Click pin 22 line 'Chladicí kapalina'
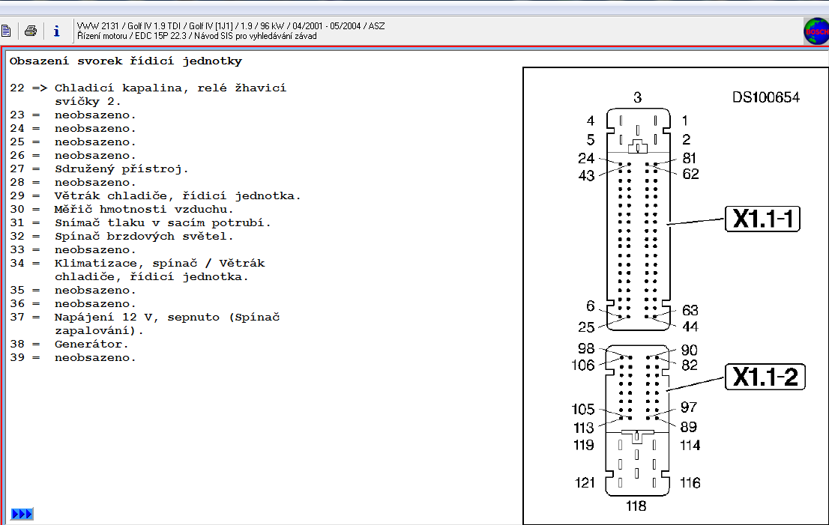The image size is (829, 525). [170, 88]
